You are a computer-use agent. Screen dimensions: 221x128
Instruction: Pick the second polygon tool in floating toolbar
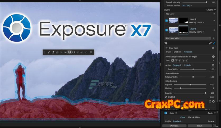pos(73,52)
